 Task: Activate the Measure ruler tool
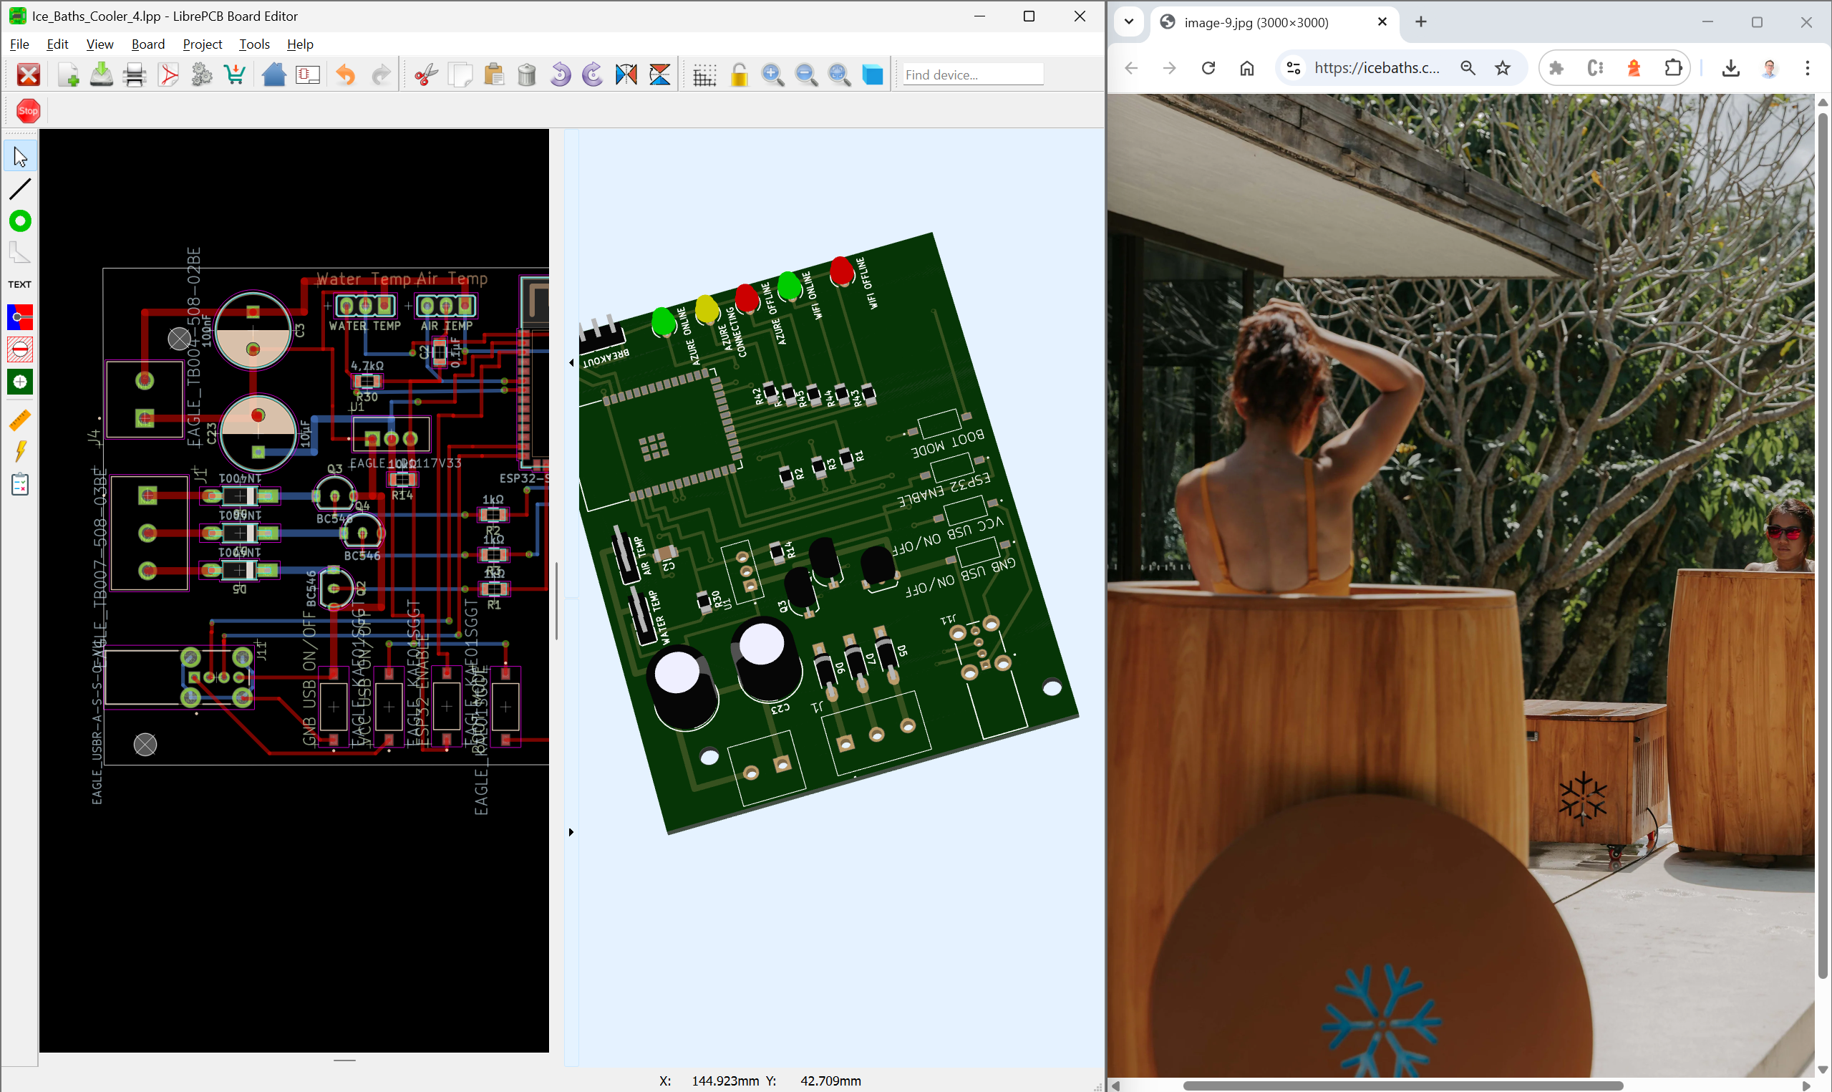pyautogui.click(x=20, y=420)
